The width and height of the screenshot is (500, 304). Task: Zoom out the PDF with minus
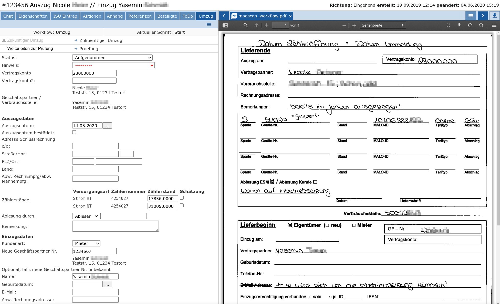(x=344, y=25)
